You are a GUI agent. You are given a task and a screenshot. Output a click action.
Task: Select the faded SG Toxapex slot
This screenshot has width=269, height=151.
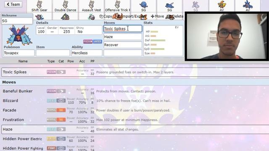click(x=196, y=6)
